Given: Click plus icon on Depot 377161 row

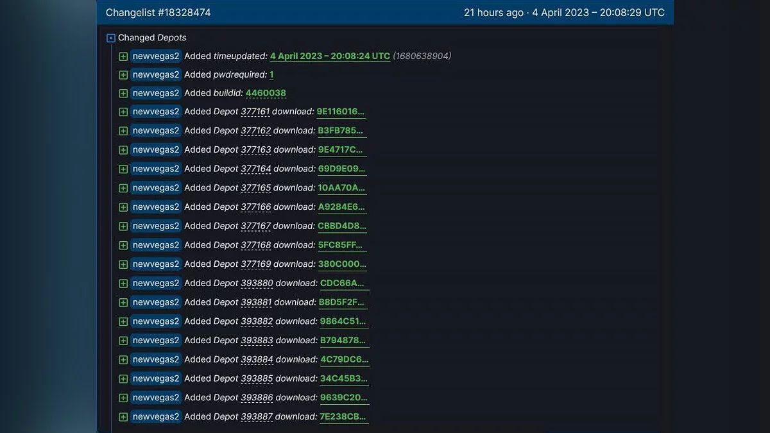Looking at the screenshot, I should coord(123,112).
